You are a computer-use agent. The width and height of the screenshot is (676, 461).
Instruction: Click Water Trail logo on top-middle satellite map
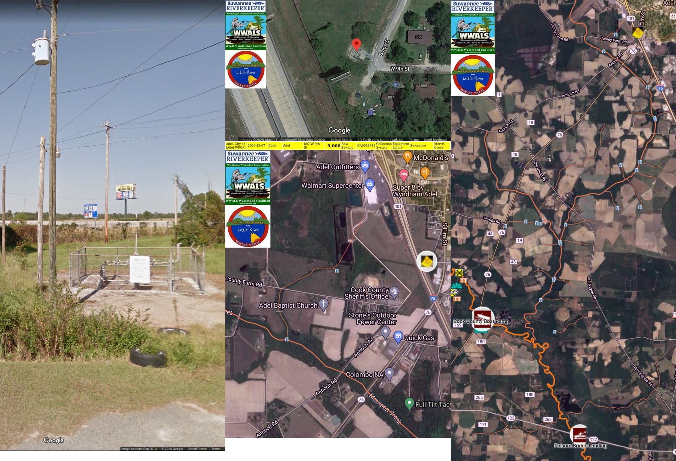pyautogui.click(x=246, y=70)
